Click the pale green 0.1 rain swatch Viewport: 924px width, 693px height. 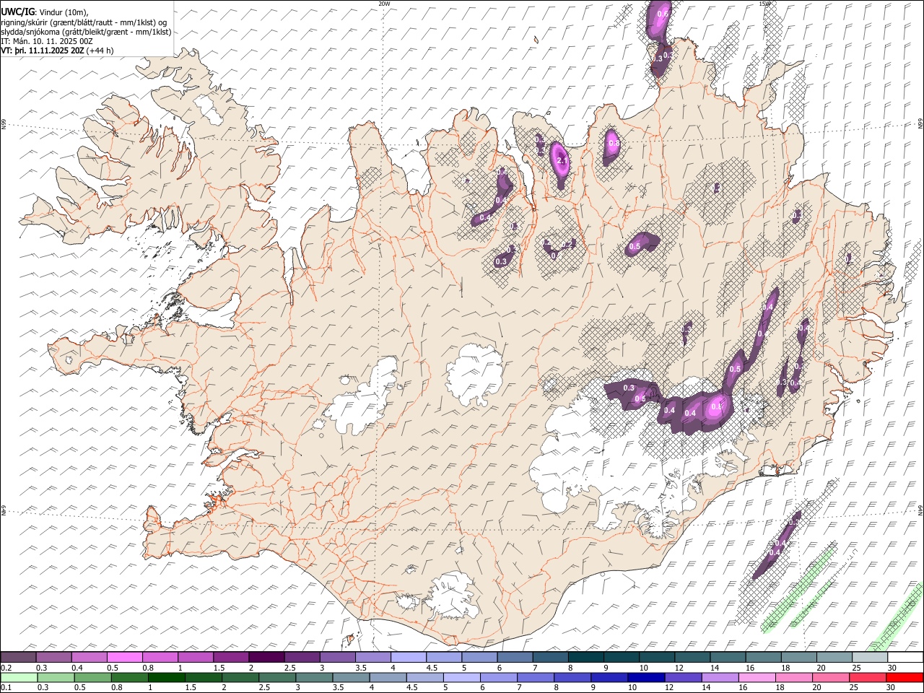19,677
